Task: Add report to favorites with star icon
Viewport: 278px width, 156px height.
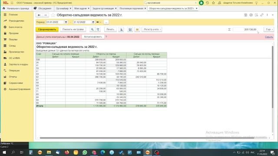Action: tap(53, 15)
